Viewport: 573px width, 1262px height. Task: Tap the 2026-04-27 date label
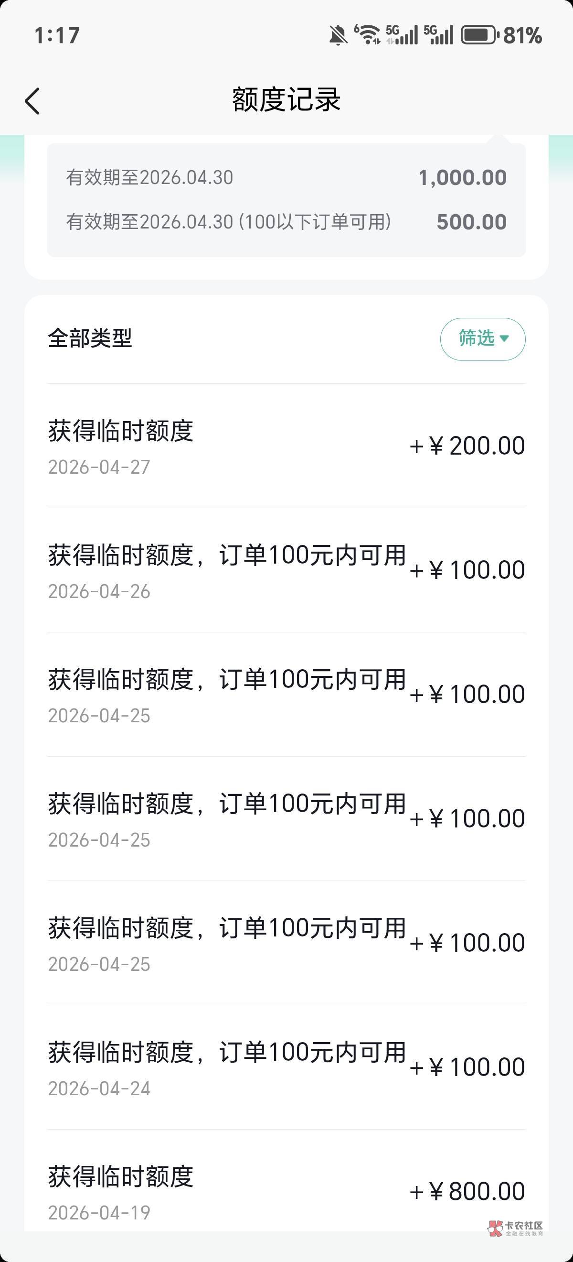(99, 468)
